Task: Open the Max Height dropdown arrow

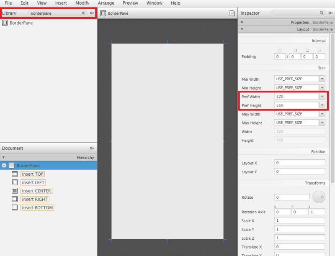Action: point(322,123)
